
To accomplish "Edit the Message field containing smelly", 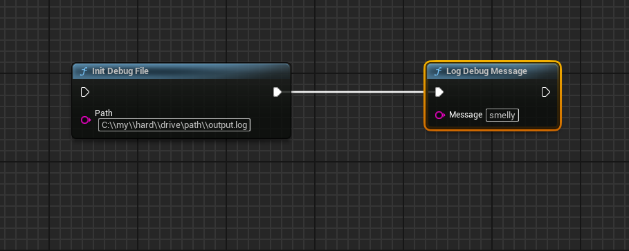I will (x=502, y=115).
